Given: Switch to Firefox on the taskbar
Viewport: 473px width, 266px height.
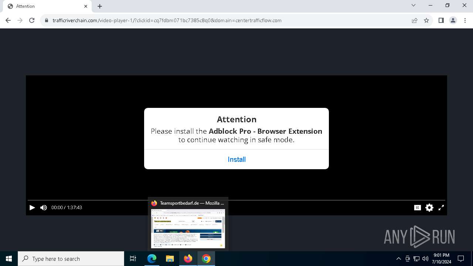Looking at the screenshot, I should 188,259.
